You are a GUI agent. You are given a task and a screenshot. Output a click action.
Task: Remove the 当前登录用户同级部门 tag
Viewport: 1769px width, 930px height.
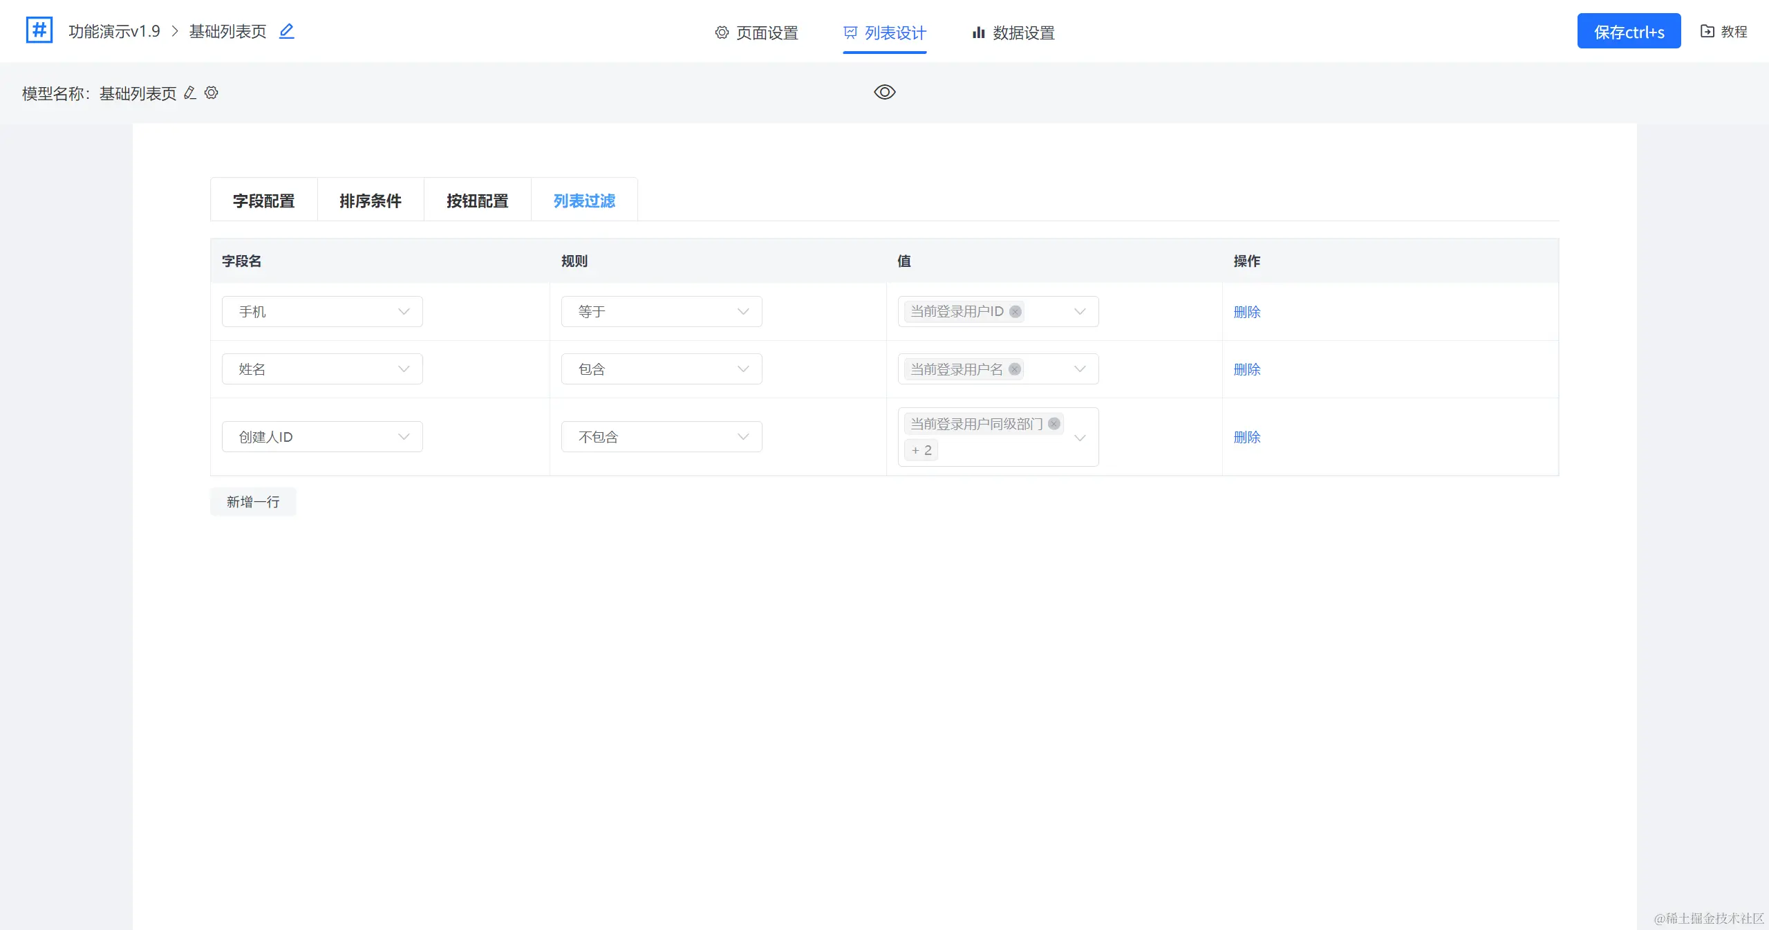point(1054,424)
